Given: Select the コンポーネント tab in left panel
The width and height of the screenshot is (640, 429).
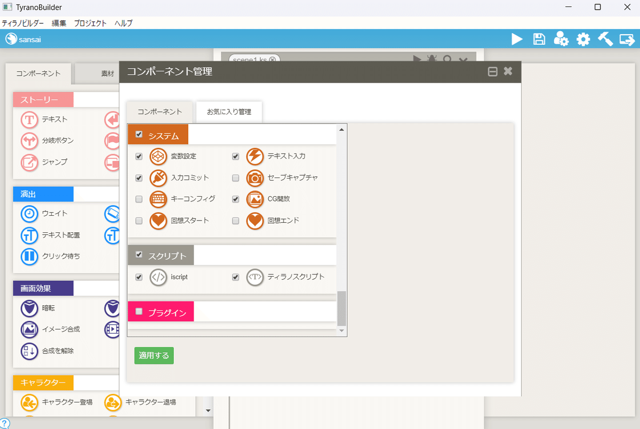Looking at the screenshot, I should pyautogui.click(x=38, y=74).
